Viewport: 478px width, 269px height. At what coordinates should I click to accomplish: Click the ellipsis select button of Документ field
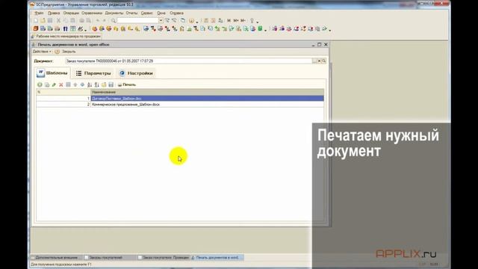click(x=314, y=61)
